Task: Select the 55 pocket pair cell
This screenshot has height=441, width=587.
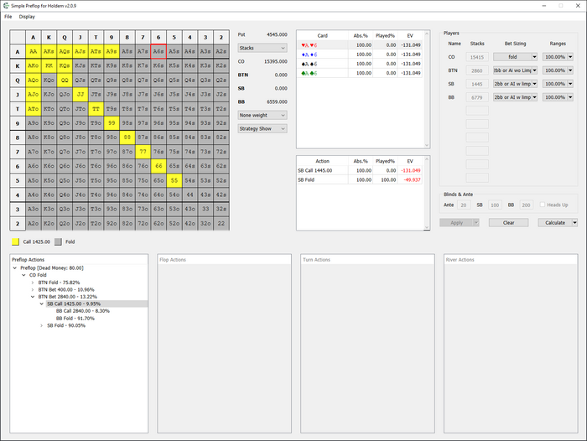Action: pos(174,180)
